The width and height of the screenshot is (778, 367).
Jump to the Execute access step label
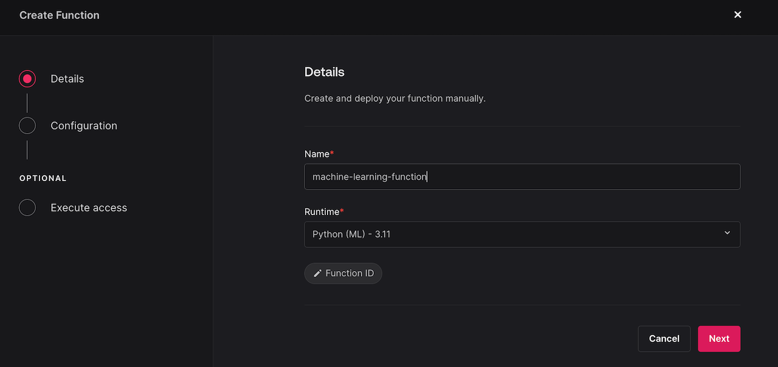89,208
